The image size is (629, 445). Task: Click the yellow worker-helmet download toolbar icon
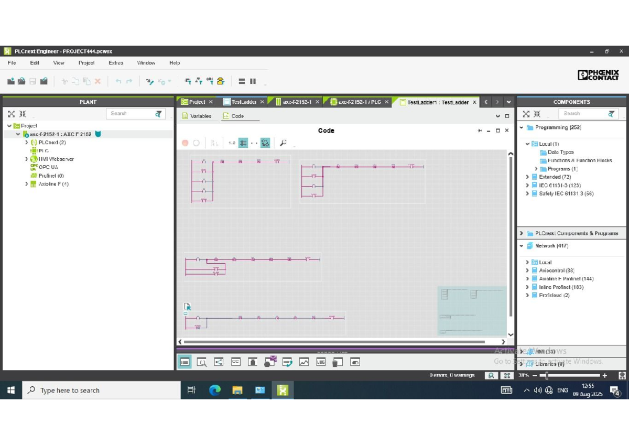(x=221, y=81)
